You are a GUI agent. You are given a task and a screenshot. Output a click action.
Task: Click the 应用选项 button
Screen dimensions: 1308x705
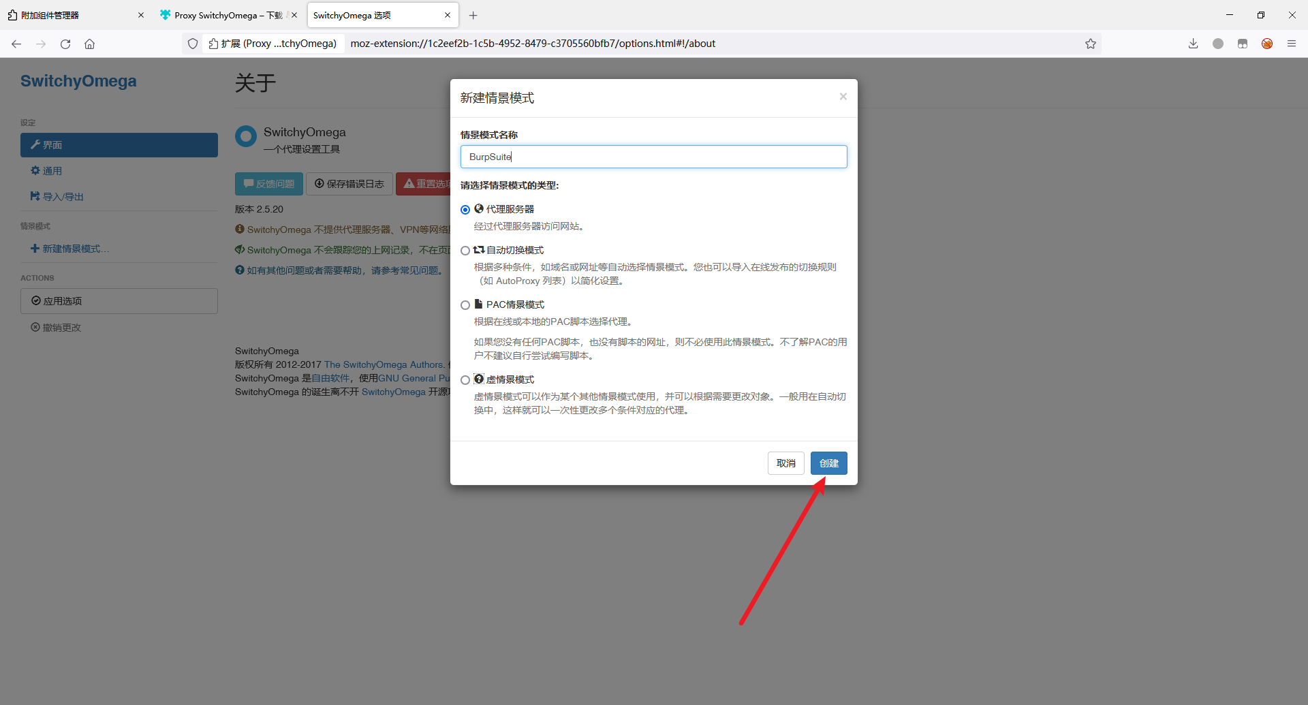pos(119,301)
